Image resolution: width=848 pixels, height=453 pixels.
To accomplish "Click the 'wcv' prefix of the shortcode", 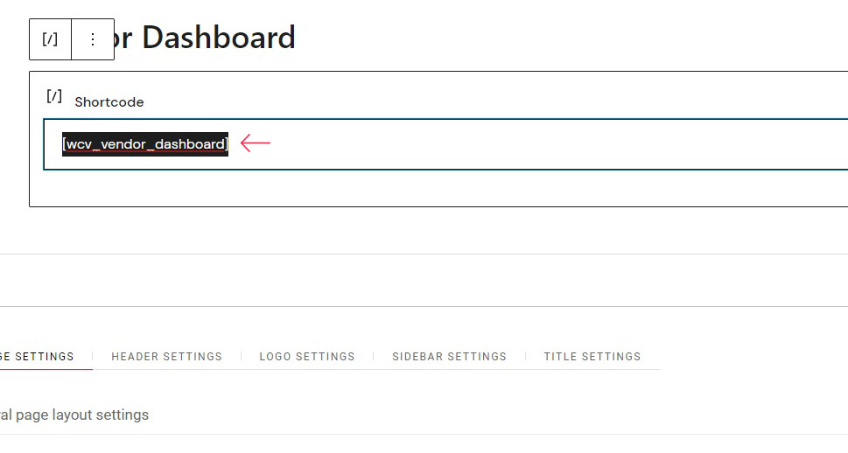I will (80, 144).
